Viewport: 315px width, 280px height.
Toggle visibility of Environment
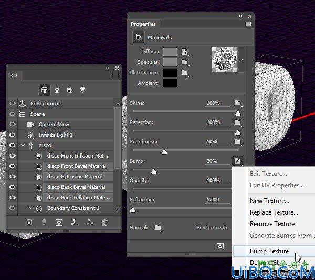point(12,103)
